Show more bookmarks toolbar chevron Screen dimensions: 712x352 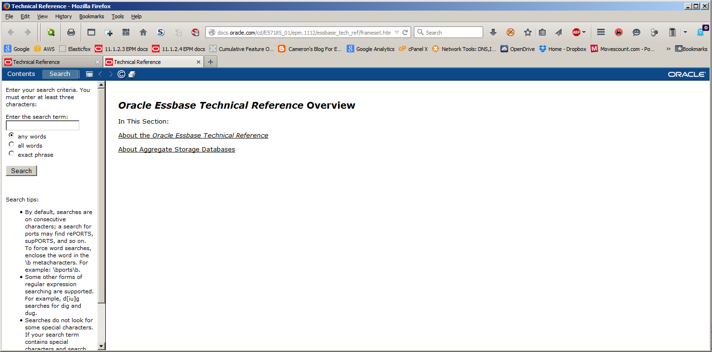click(x=668, y=49)
